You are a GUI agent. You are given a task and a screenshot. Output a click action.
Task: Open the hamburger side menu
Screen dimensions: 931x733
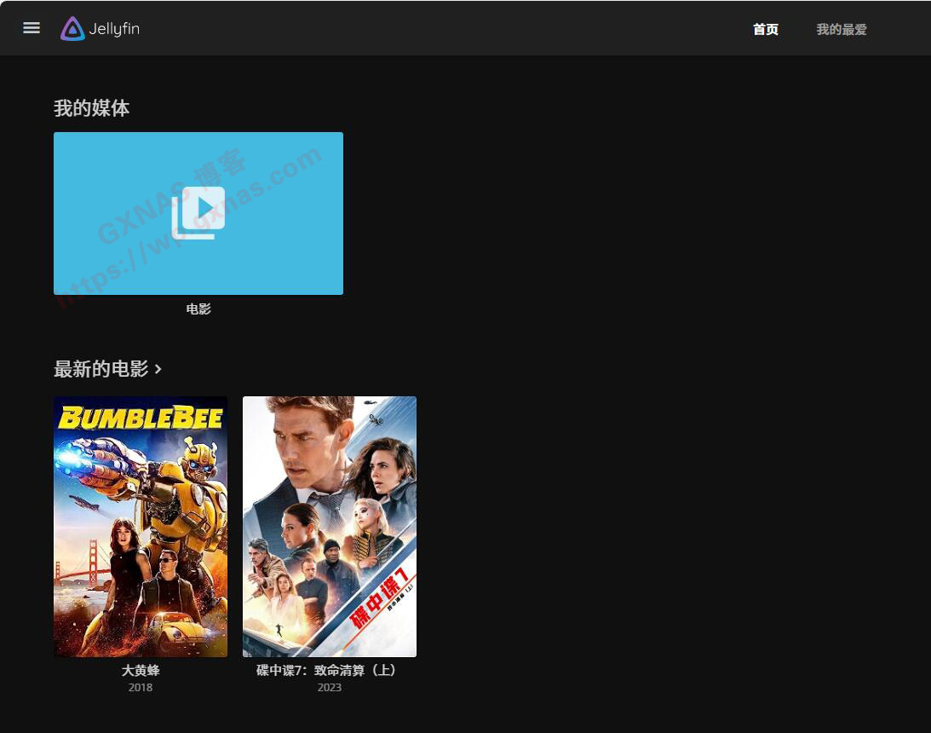[32, 28]
